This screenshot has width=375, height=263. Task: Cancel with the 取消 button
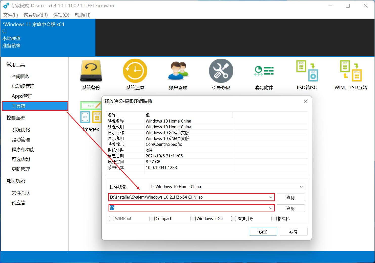(x=294, y=231)
